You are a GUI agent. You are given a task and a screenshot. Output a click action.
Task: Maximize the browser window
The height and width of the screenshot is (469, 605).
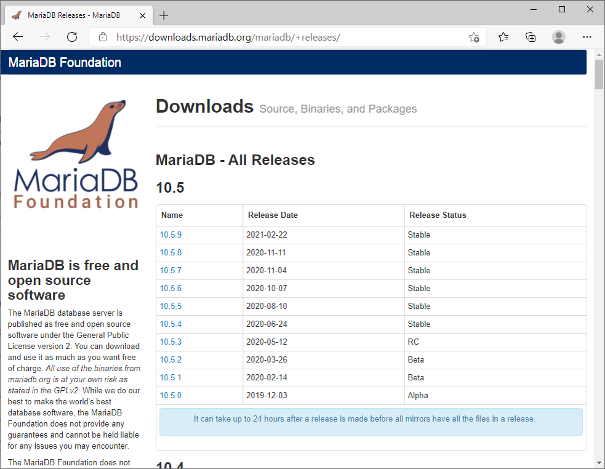pos(562,10)
